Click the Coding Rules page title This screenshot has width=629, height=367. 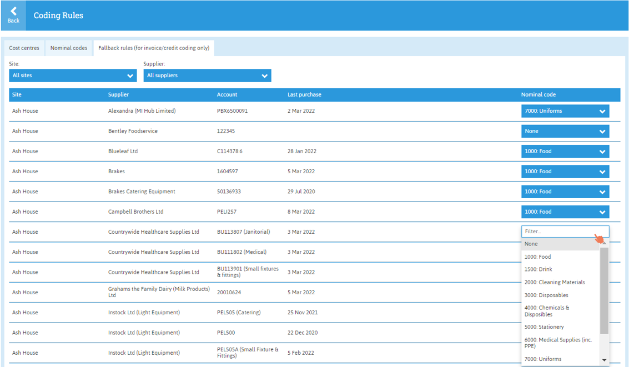(58, 15)
